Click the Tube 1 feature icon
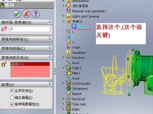153x114 pixels. click(x=69, y=67)
